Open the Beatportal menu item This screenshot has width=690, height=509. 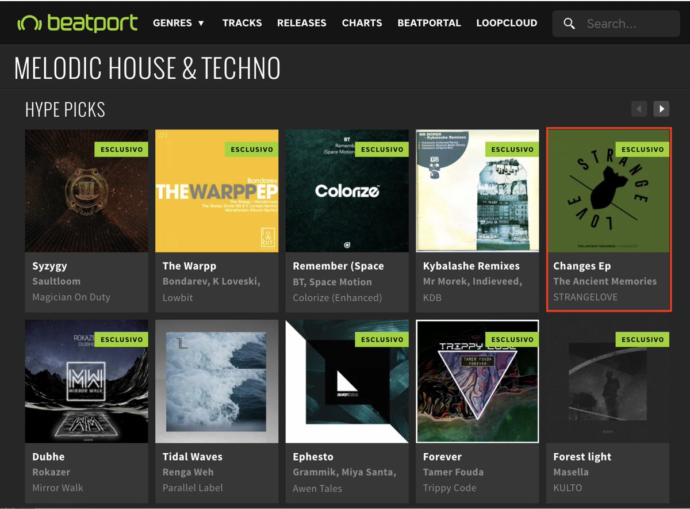(429, 23)
